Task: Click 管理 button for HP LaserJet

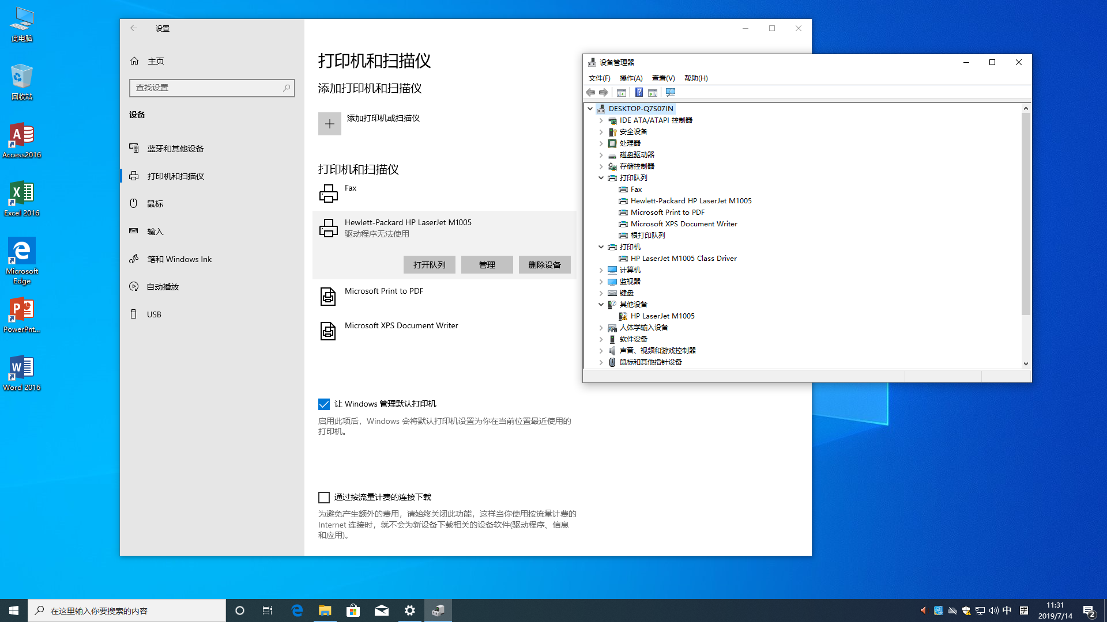Action: click(x=487, y=265)
